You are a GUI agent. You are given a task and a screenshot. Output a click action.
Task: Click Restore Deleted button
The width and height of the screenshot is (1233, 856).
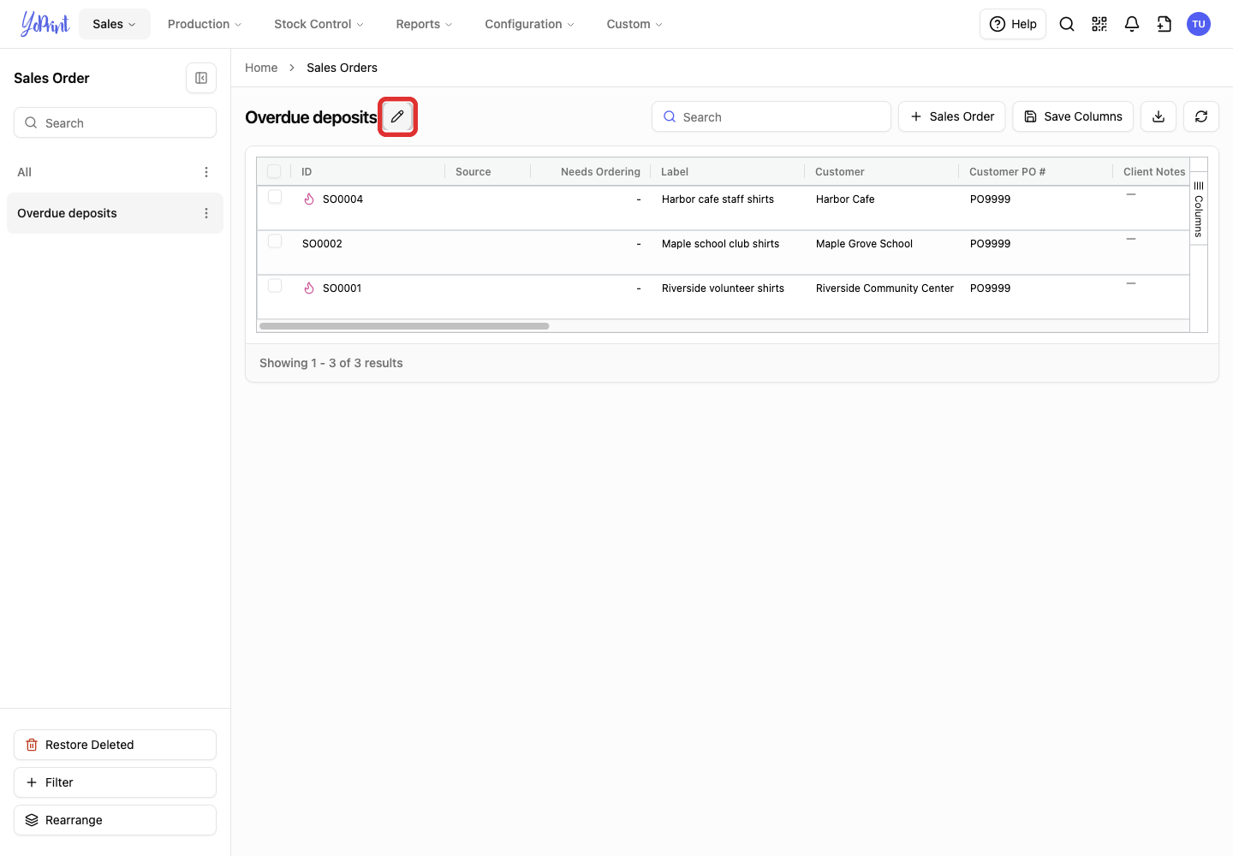[x=115, y=745]
